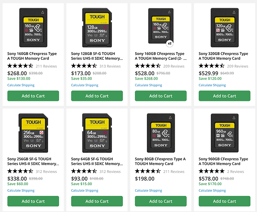
Task: Open the 'Sony 64GB SF-G TOUGH Series' title
Action: [x=97, y=161]
